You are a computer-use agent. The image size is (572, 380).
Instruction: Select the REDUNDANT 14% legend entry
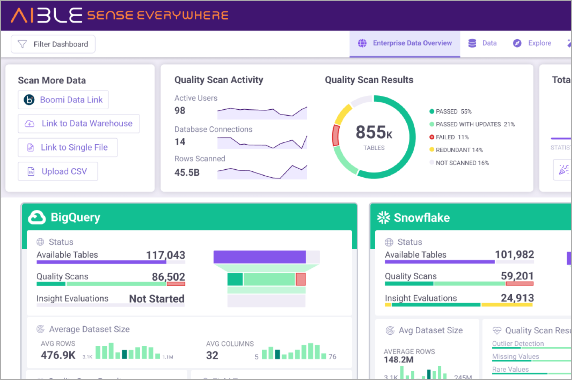tap(456, 150)
